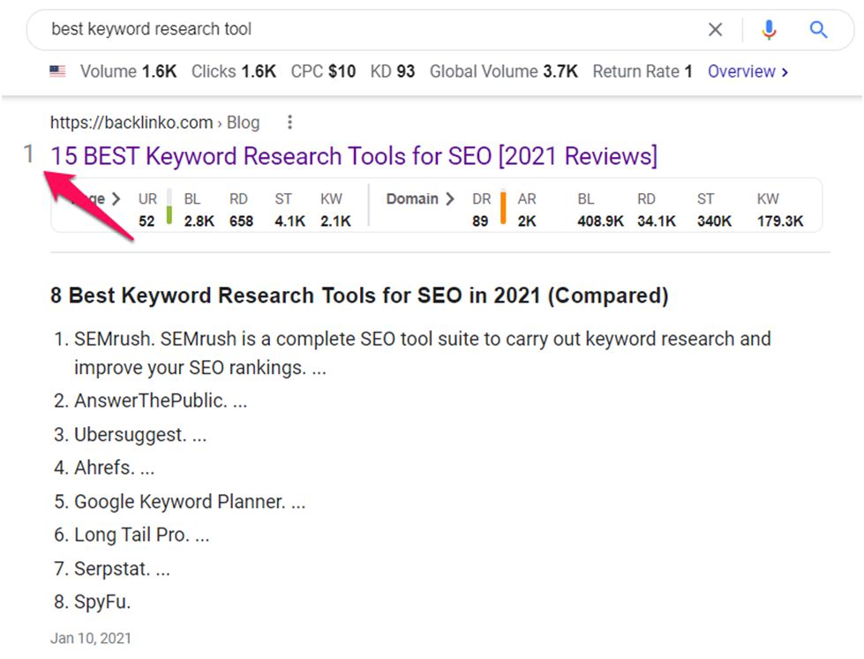The height and width of the screenshot is (659, 864).
Task: Click the featured snippet heading 8 Best Keyword Research Tools
Action: click(x=359, y=296)
